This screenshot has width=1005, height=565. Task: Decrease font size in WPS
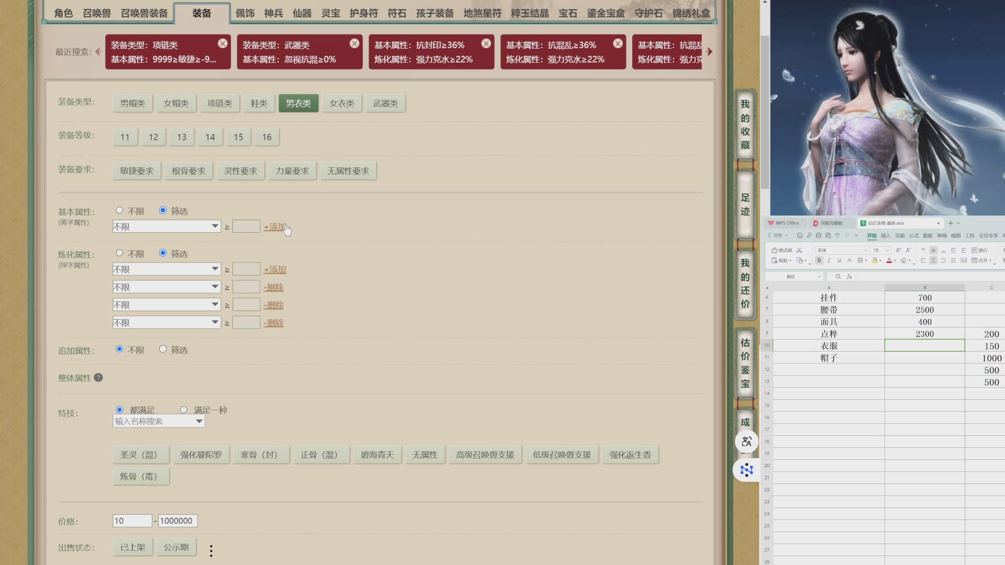(x=909, y=250)
